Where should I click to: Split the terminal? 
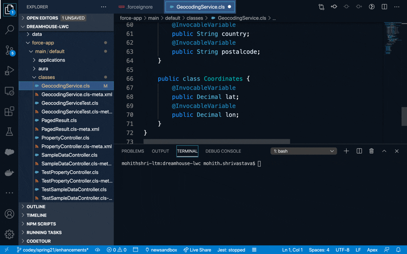359,151
